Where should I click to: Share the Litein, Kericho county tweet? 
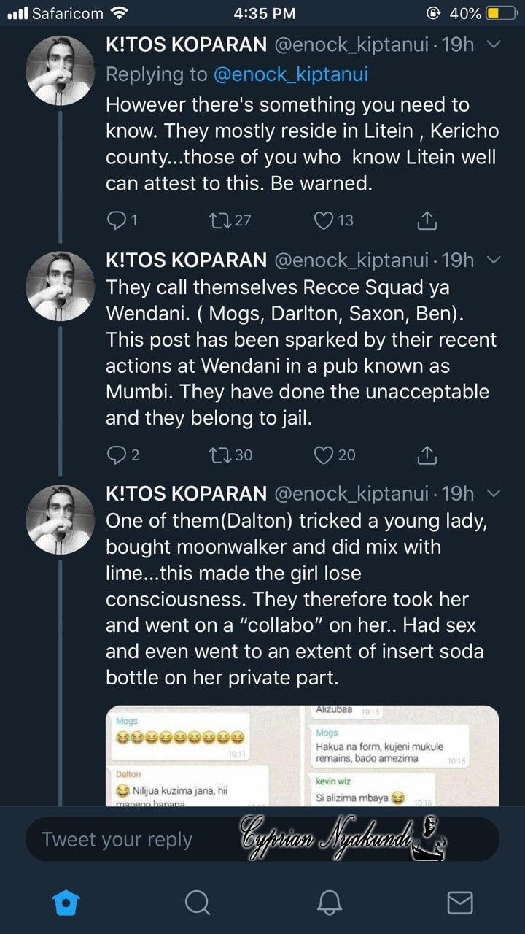(x=427, y=220)
